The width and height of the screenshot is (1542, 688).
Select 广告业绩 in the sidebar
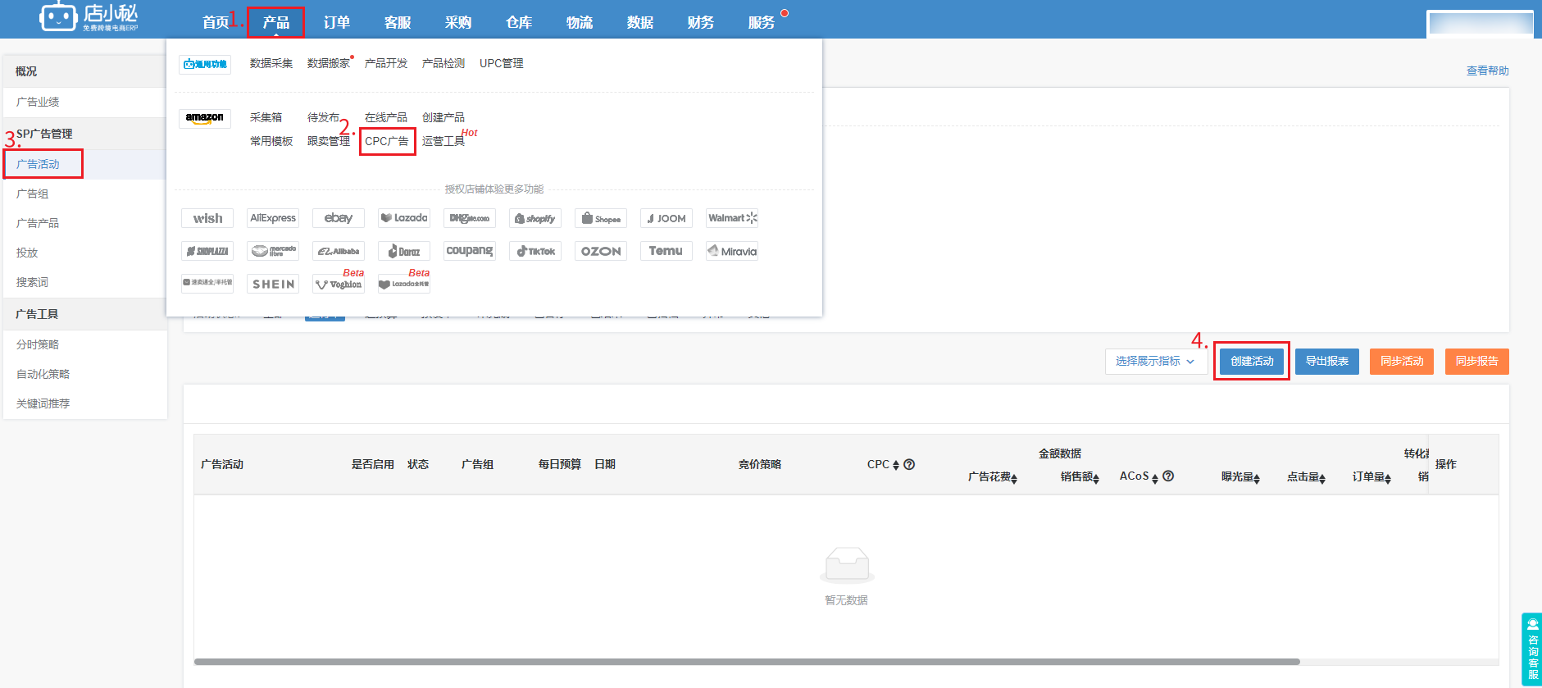pyautogui.click(x=38, y=102)
